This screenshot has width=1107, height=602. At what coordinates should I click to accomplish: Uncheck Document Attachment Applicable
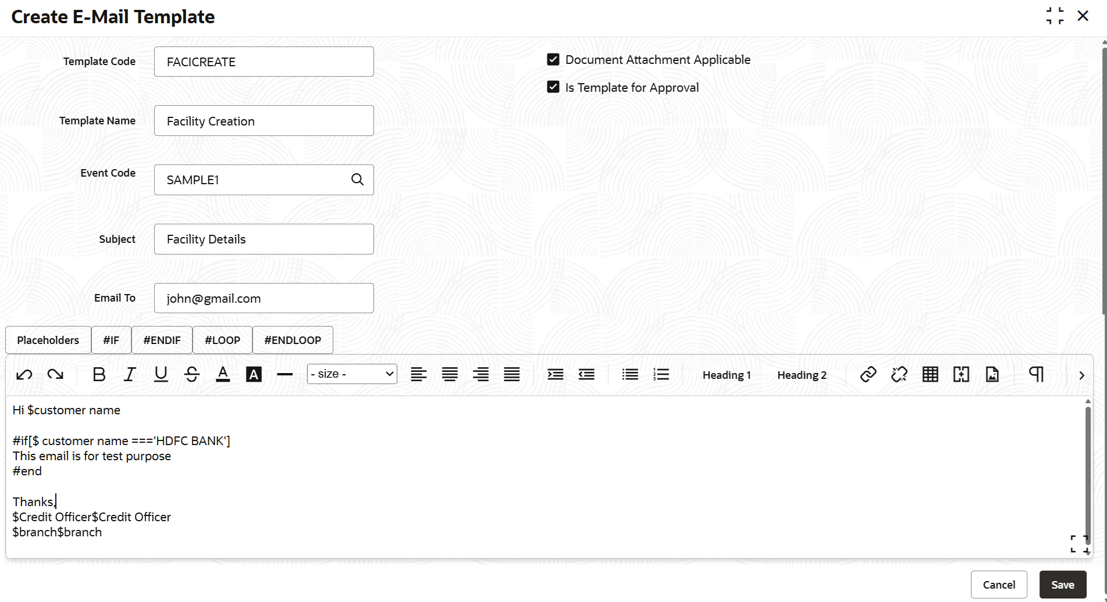tap(553, 59)
